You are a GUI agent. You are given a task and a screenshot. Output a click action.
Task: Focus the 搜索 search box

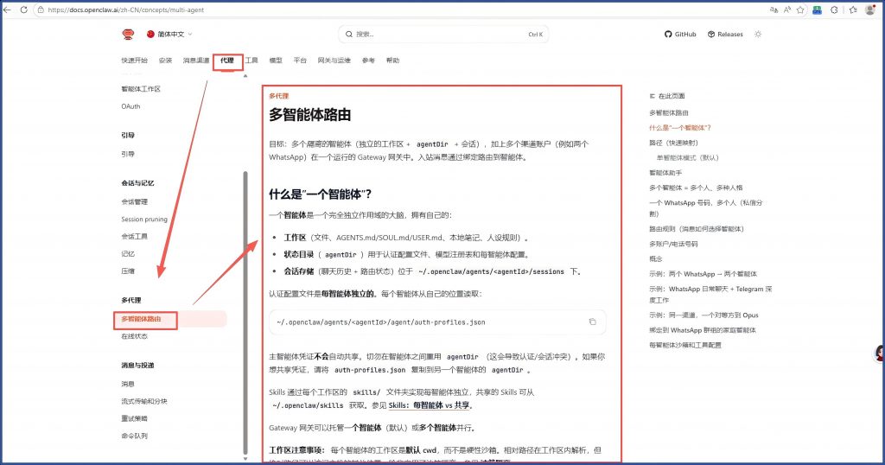pyautogui.click(x=442, y=35)
